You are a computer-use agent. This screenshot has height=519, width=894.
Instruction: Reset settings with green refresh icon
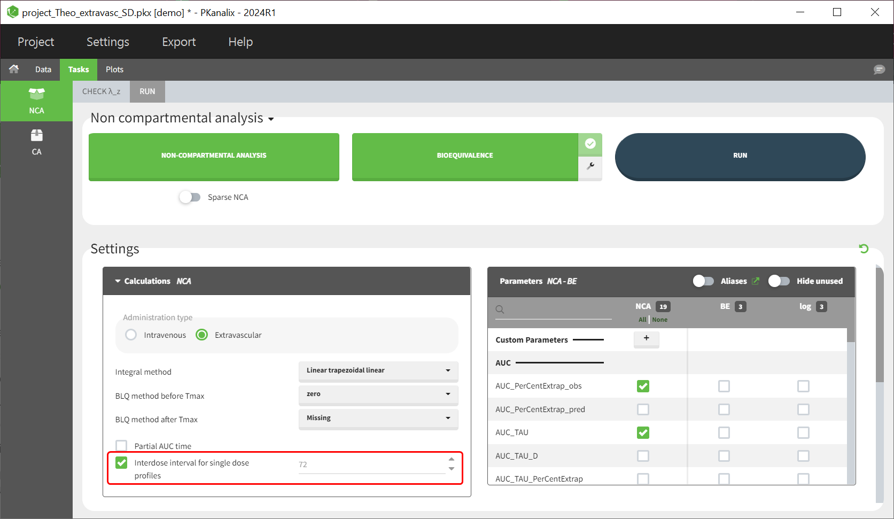click(863, 249)
